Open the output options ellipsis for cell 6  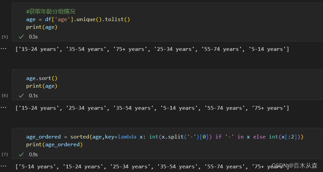pos(3,108)
